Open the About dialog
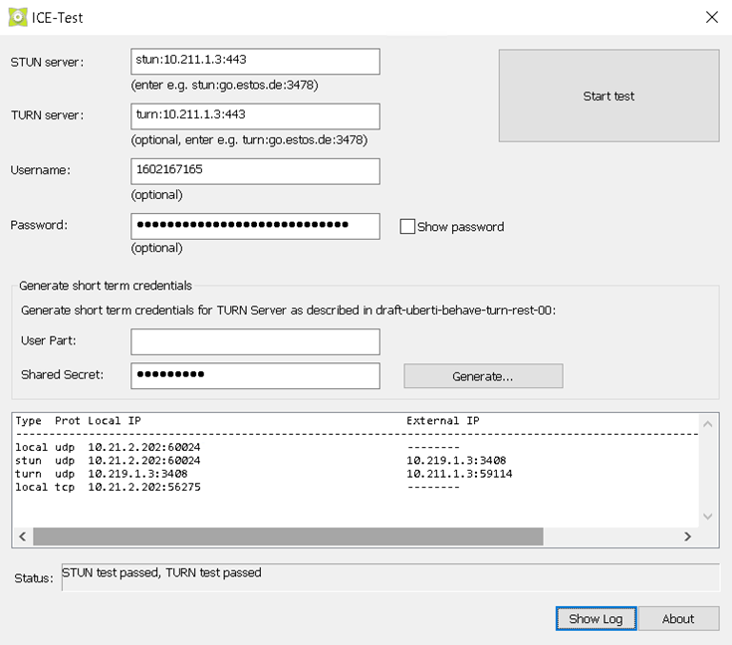732x645 pixels. 678,618
